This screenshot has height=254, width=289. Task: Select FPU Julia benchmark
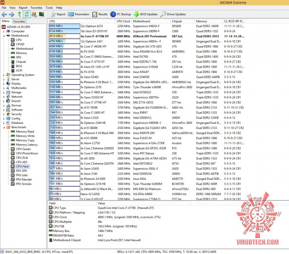[x=19, y=175]
